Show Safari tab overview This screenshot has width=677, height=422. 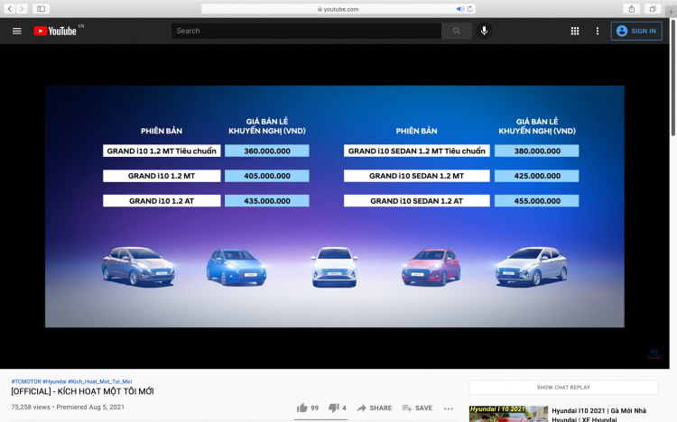click(653, 9)
